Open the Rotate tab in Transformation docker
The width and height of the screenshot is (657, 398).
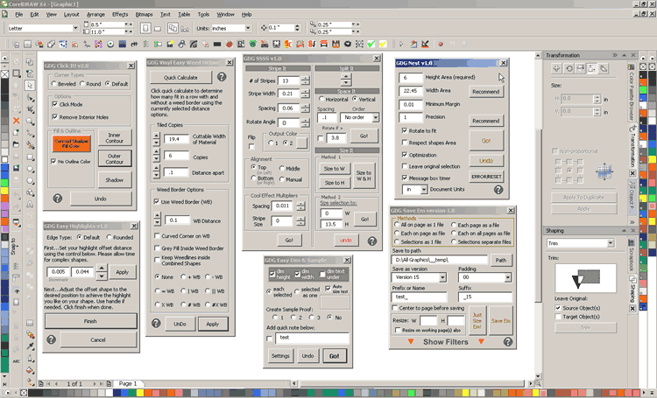coord(569,68)
